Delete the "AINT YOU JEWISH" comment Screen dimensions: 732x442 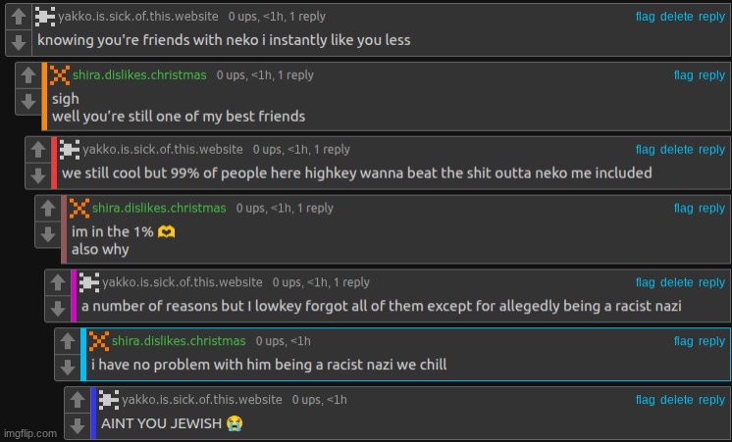click(x=676, y=400)
